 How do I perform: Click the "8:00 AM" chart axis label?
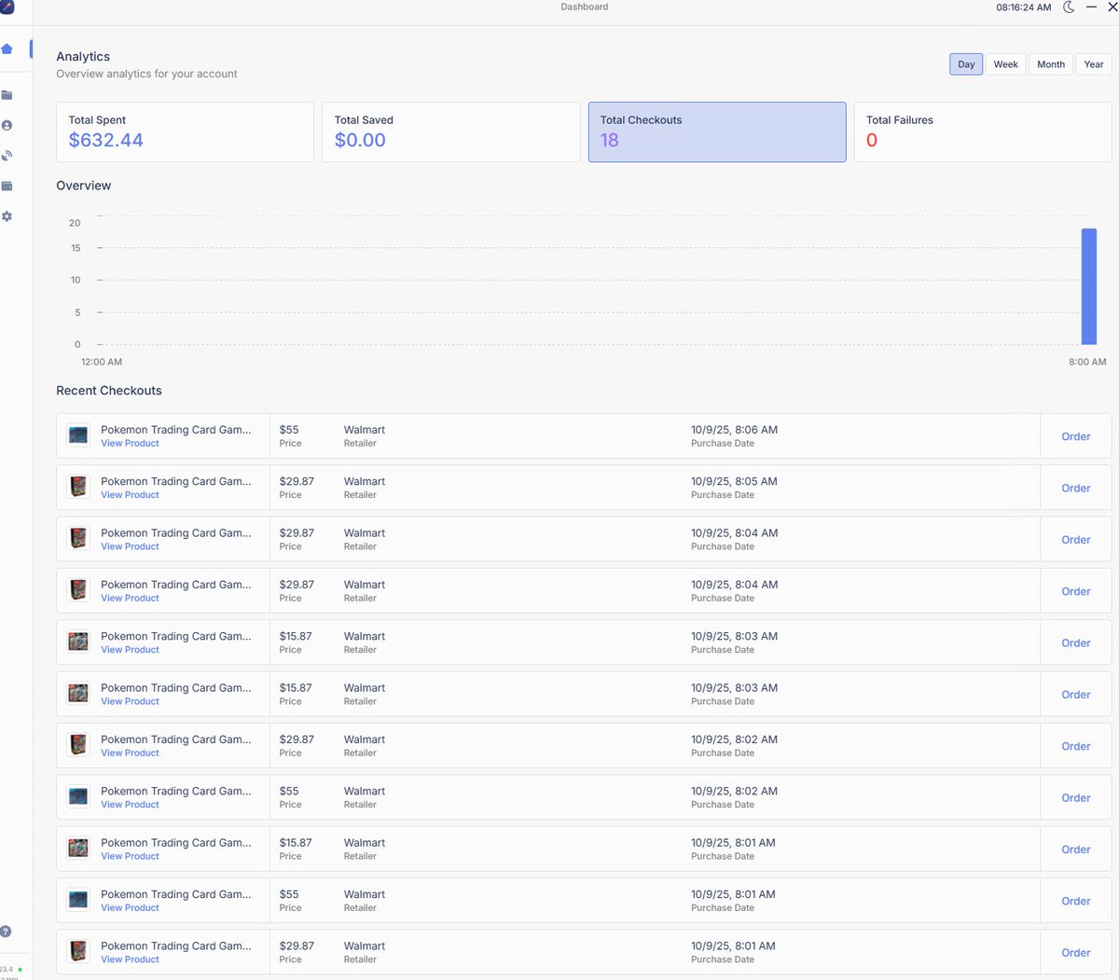pos(1087,362)
